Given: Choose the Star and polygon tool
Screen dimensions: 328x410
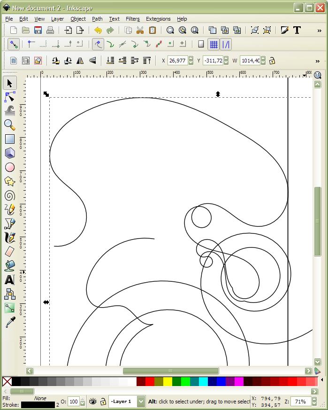Looking at the screenshot, I should point(10,181).
